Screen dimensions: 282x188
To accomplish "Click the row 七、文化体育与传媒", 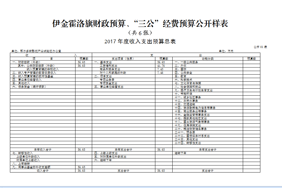I will (207, 83).
